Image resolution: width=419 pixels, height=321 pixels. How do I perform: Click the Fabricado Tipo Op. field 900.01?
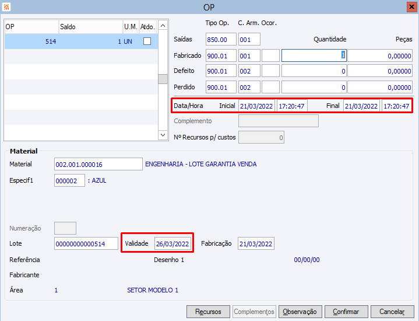click(x=221, y=55)
